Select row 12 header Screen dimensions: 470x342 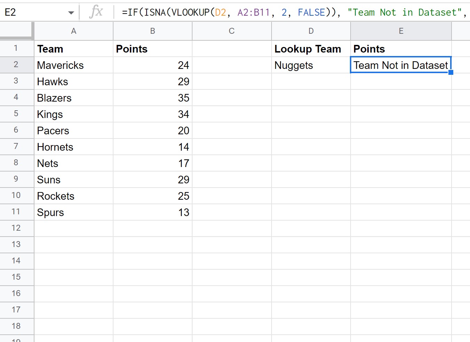(x=17, y=229)
